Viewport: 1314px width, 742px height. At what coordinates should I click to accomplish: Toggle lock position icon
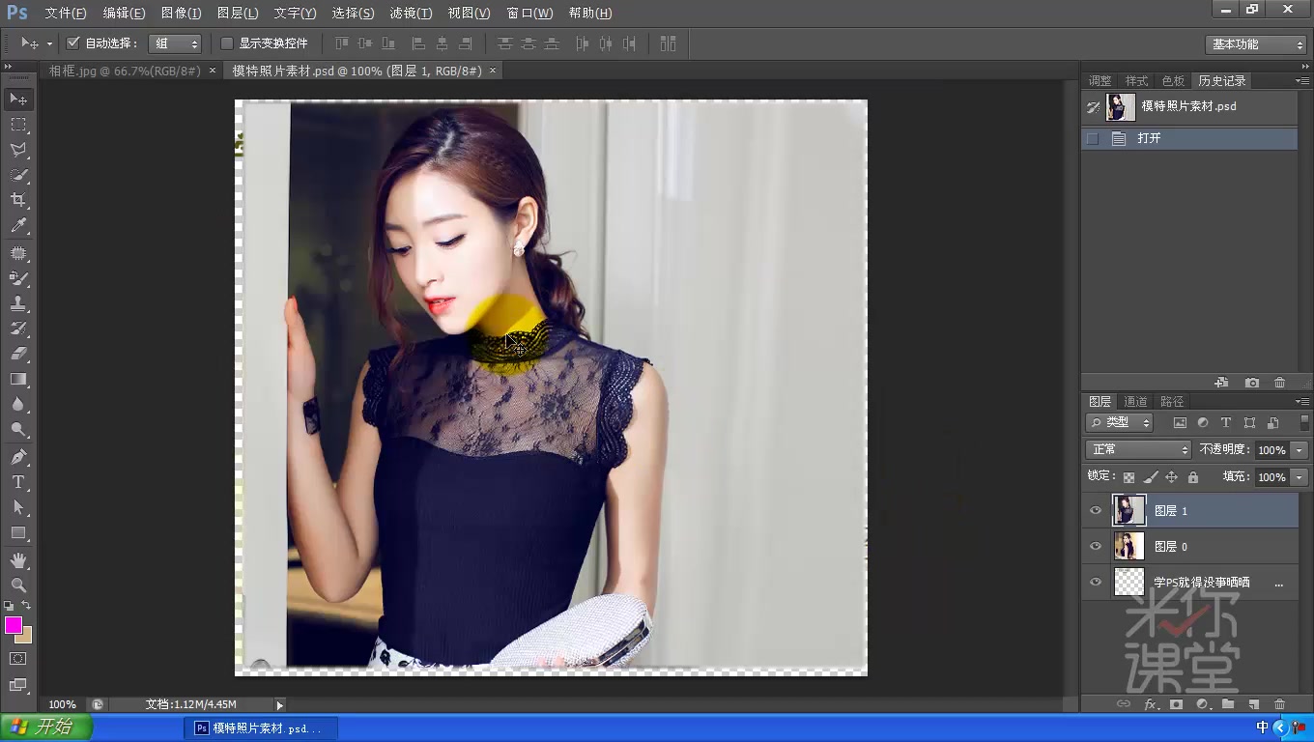(1171, 477)
